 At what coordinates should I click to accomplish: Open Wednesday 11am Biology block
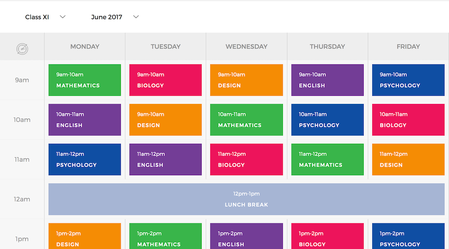(247, 159)
